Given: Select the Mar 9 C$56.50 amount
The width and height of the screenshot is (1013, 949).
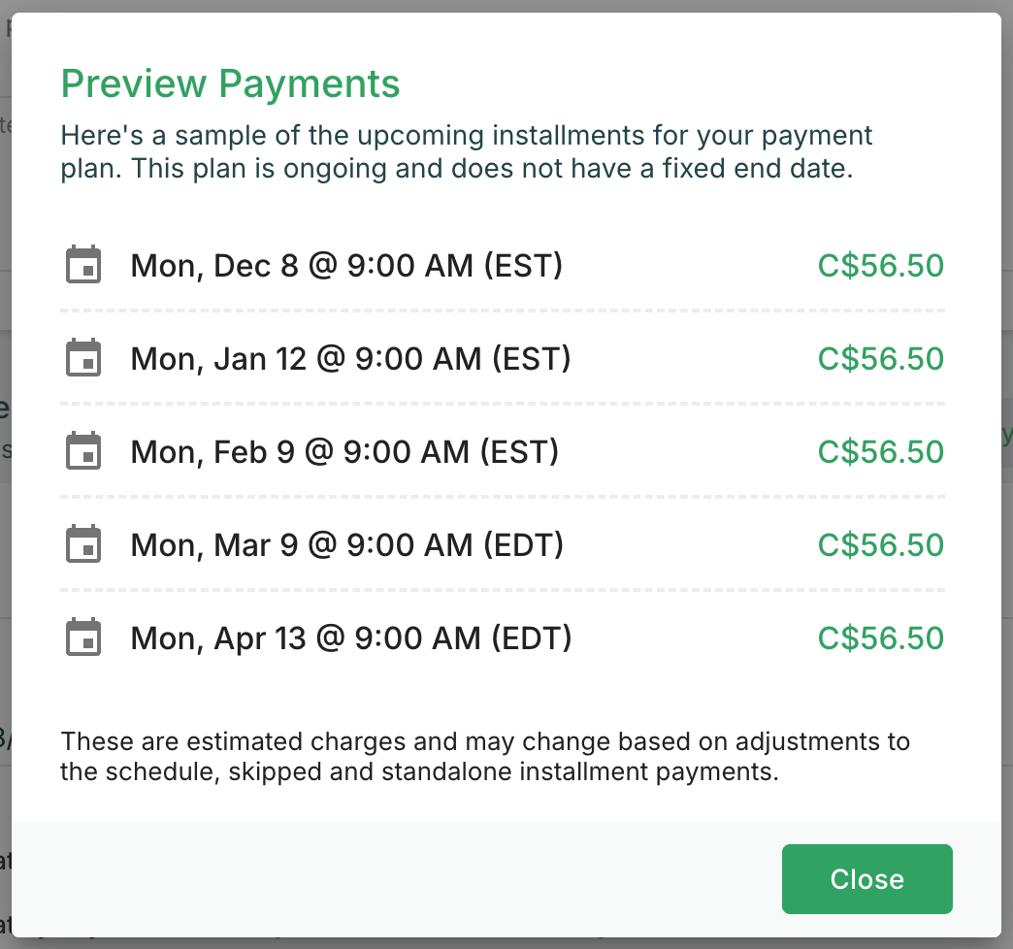Looking at the screenshot, I should [880, 544].
